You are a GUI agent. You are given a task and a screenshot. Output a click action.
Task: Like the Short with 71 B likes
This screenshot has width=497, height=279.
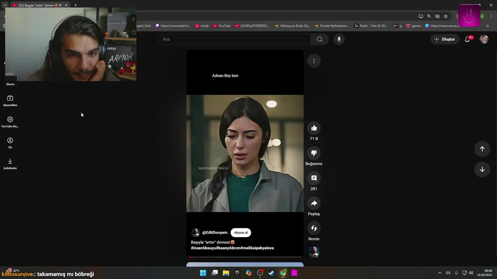[x=314, y=128]
